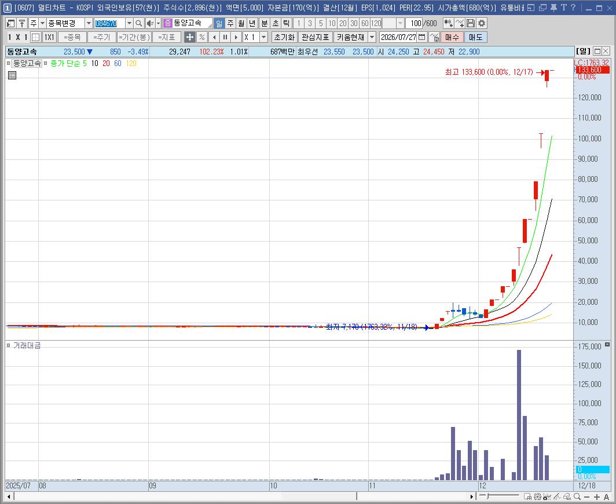Toggle the =지표 sync button

(167, 37)
